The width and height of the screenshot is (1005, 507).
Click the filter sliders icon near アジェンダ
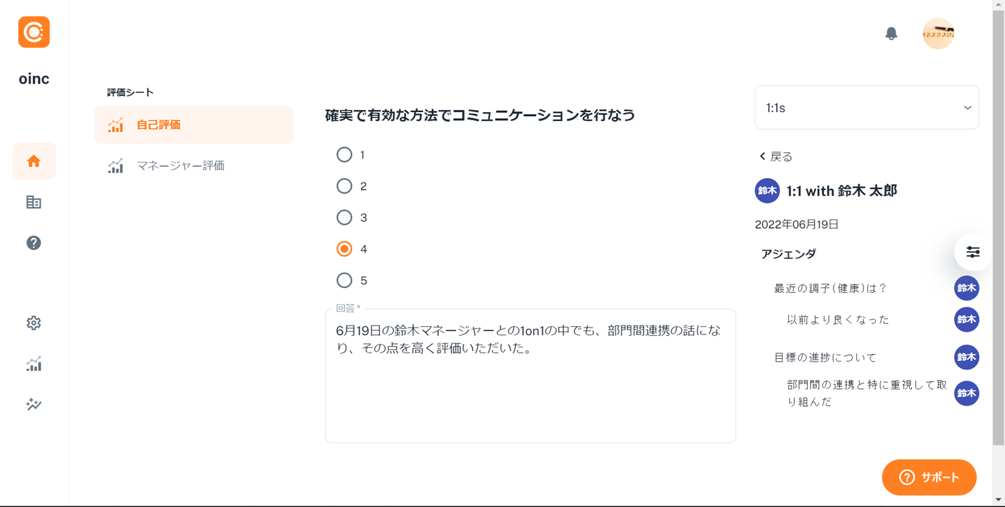point(972,252)
